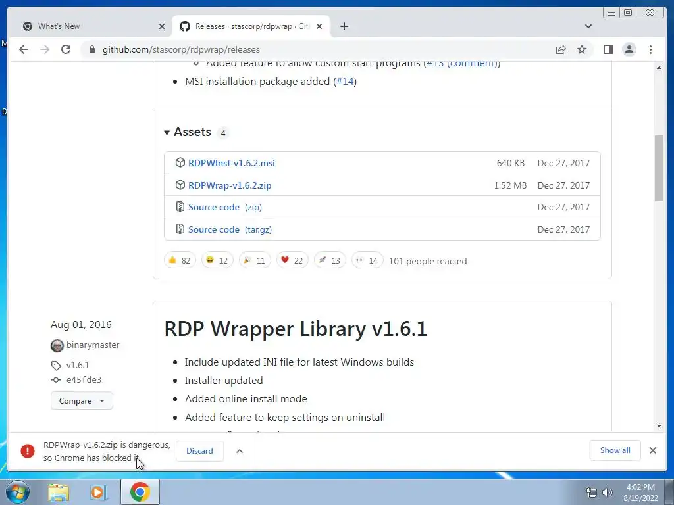
Task: Toggle the hooray reaction 11
Action: pos(255,260)
